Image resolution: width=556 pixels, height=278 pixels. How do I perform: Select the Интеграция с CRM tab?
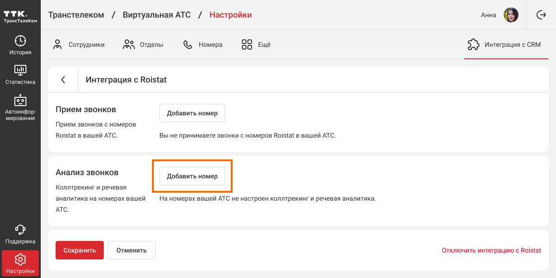pyautogui.click(x=504, y=45)
